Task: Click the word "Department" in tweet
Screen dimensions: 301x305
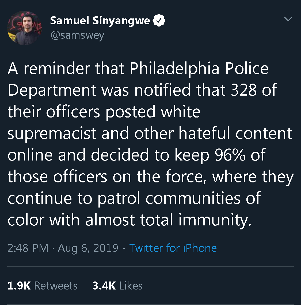Action: click(x=52, y=90)
